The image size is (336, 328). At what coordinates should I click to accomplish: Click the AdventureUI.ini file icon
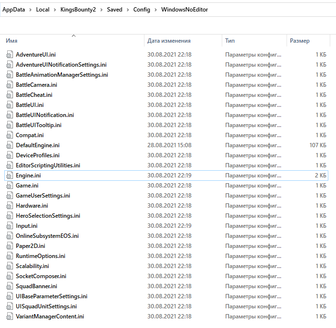pyautogui.click(x=9, y=55)
